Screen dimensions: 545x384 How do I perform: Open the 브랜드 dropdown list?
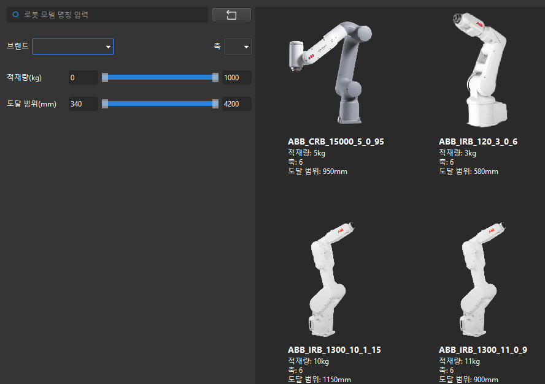point(73,47)
